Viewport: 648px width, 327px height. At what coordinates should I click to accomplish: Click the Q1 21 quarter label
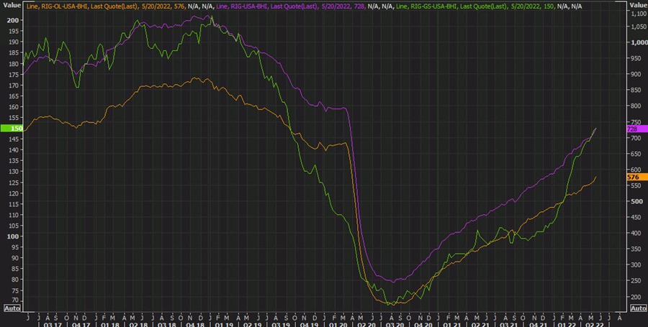click(x=451, y=324)
